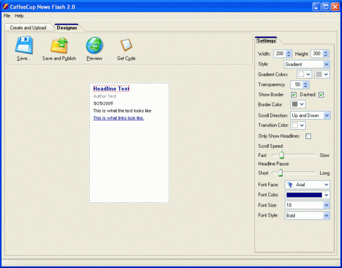Click the Save... button label
The height and width of the screenshot is (268, 342).
pos(24,58)
